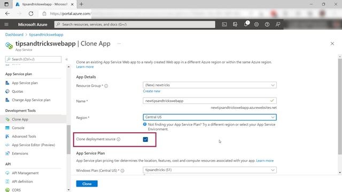Click the Advanced Tools sidebar icon
The height and width of the screenshot is (192, 342).
[7, 137]
